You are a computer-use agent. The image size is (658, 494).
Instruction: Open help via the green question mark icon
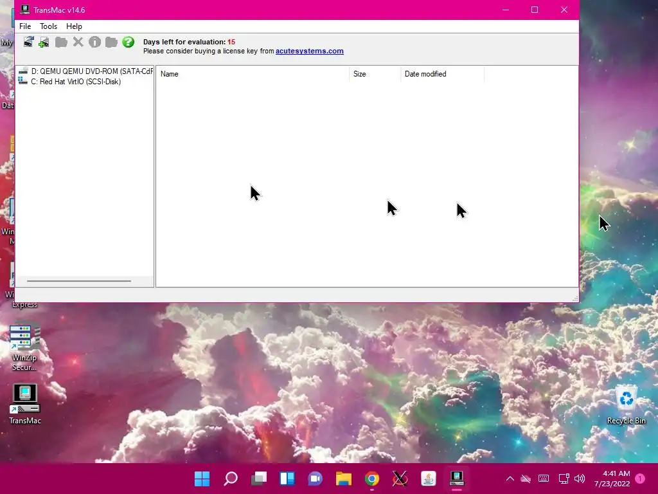(x=128, y=42)
